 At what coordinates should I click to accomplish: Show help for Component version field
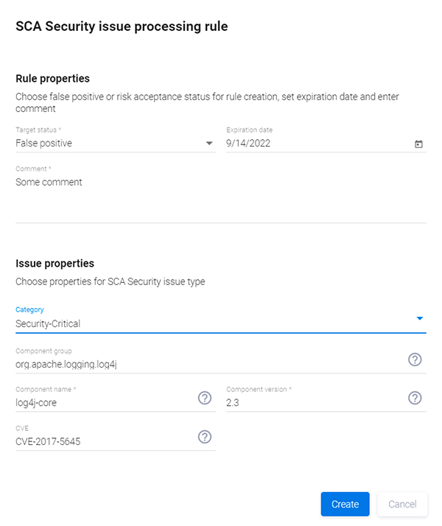(415, 399)
